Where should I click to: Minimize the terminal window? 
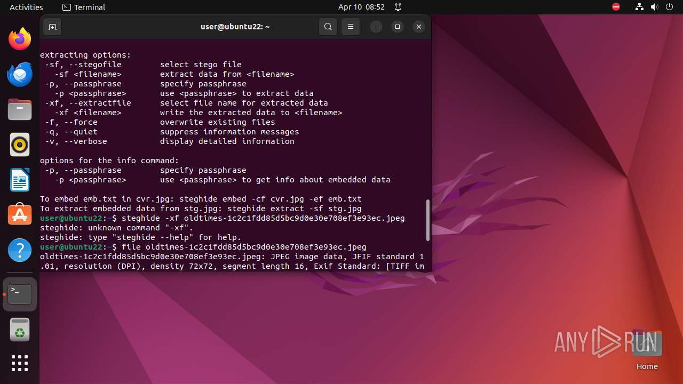click(376, 27)
